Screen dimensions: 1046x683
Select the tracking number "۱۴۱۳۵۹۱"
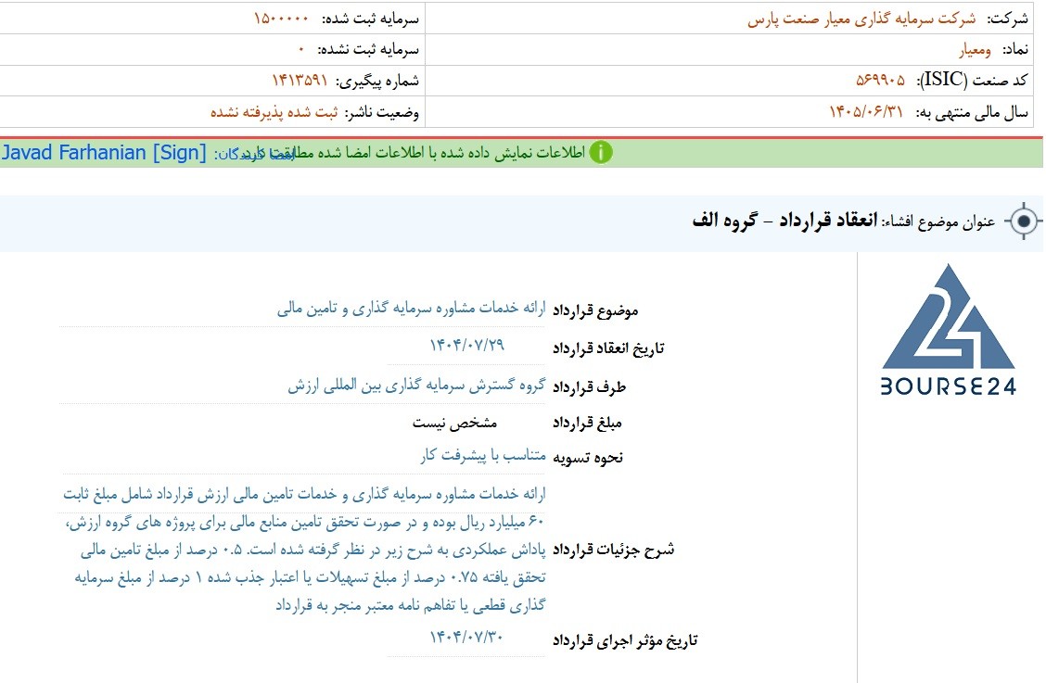[300, 81]
